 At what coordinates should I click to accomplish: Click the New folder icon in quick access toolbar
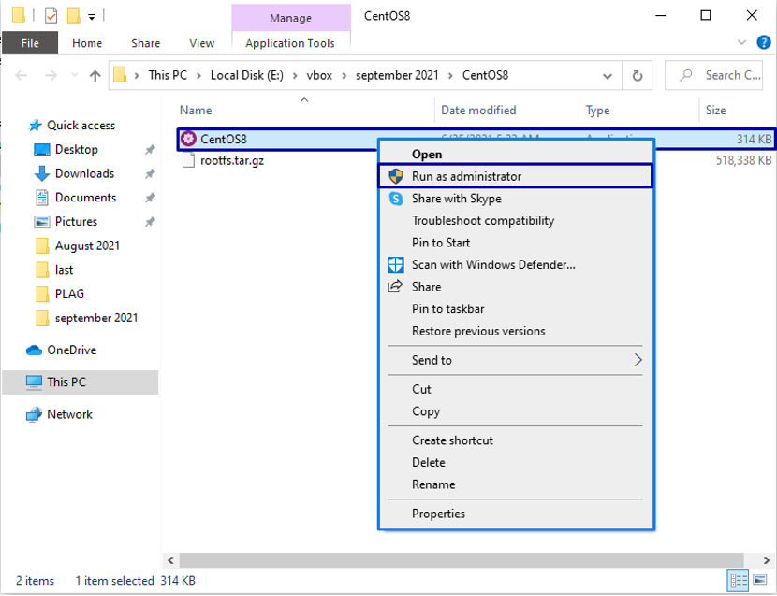[73, 16]
